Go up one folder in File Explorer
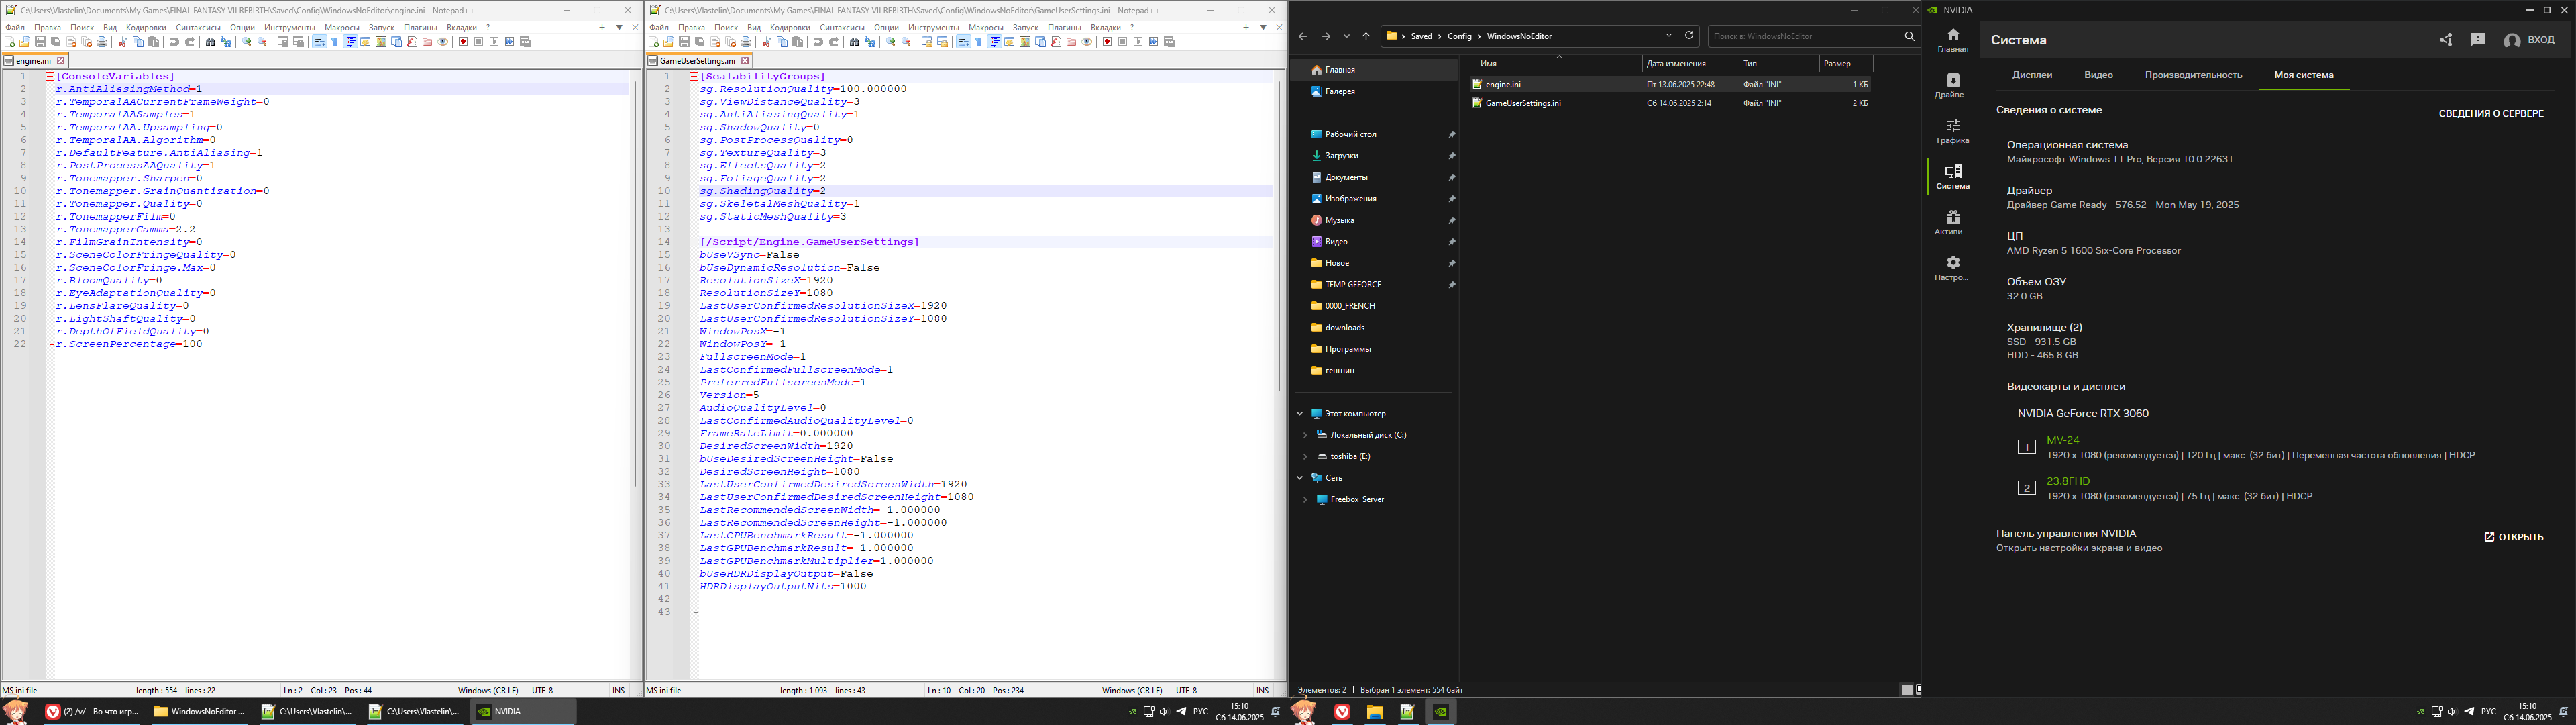The width and height of the screenshot is (2576, 725). [x=1366, y=36]
